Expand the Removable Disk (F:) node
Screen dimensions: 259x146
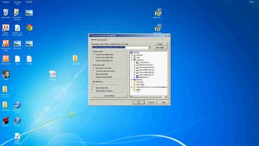[134, 67]
